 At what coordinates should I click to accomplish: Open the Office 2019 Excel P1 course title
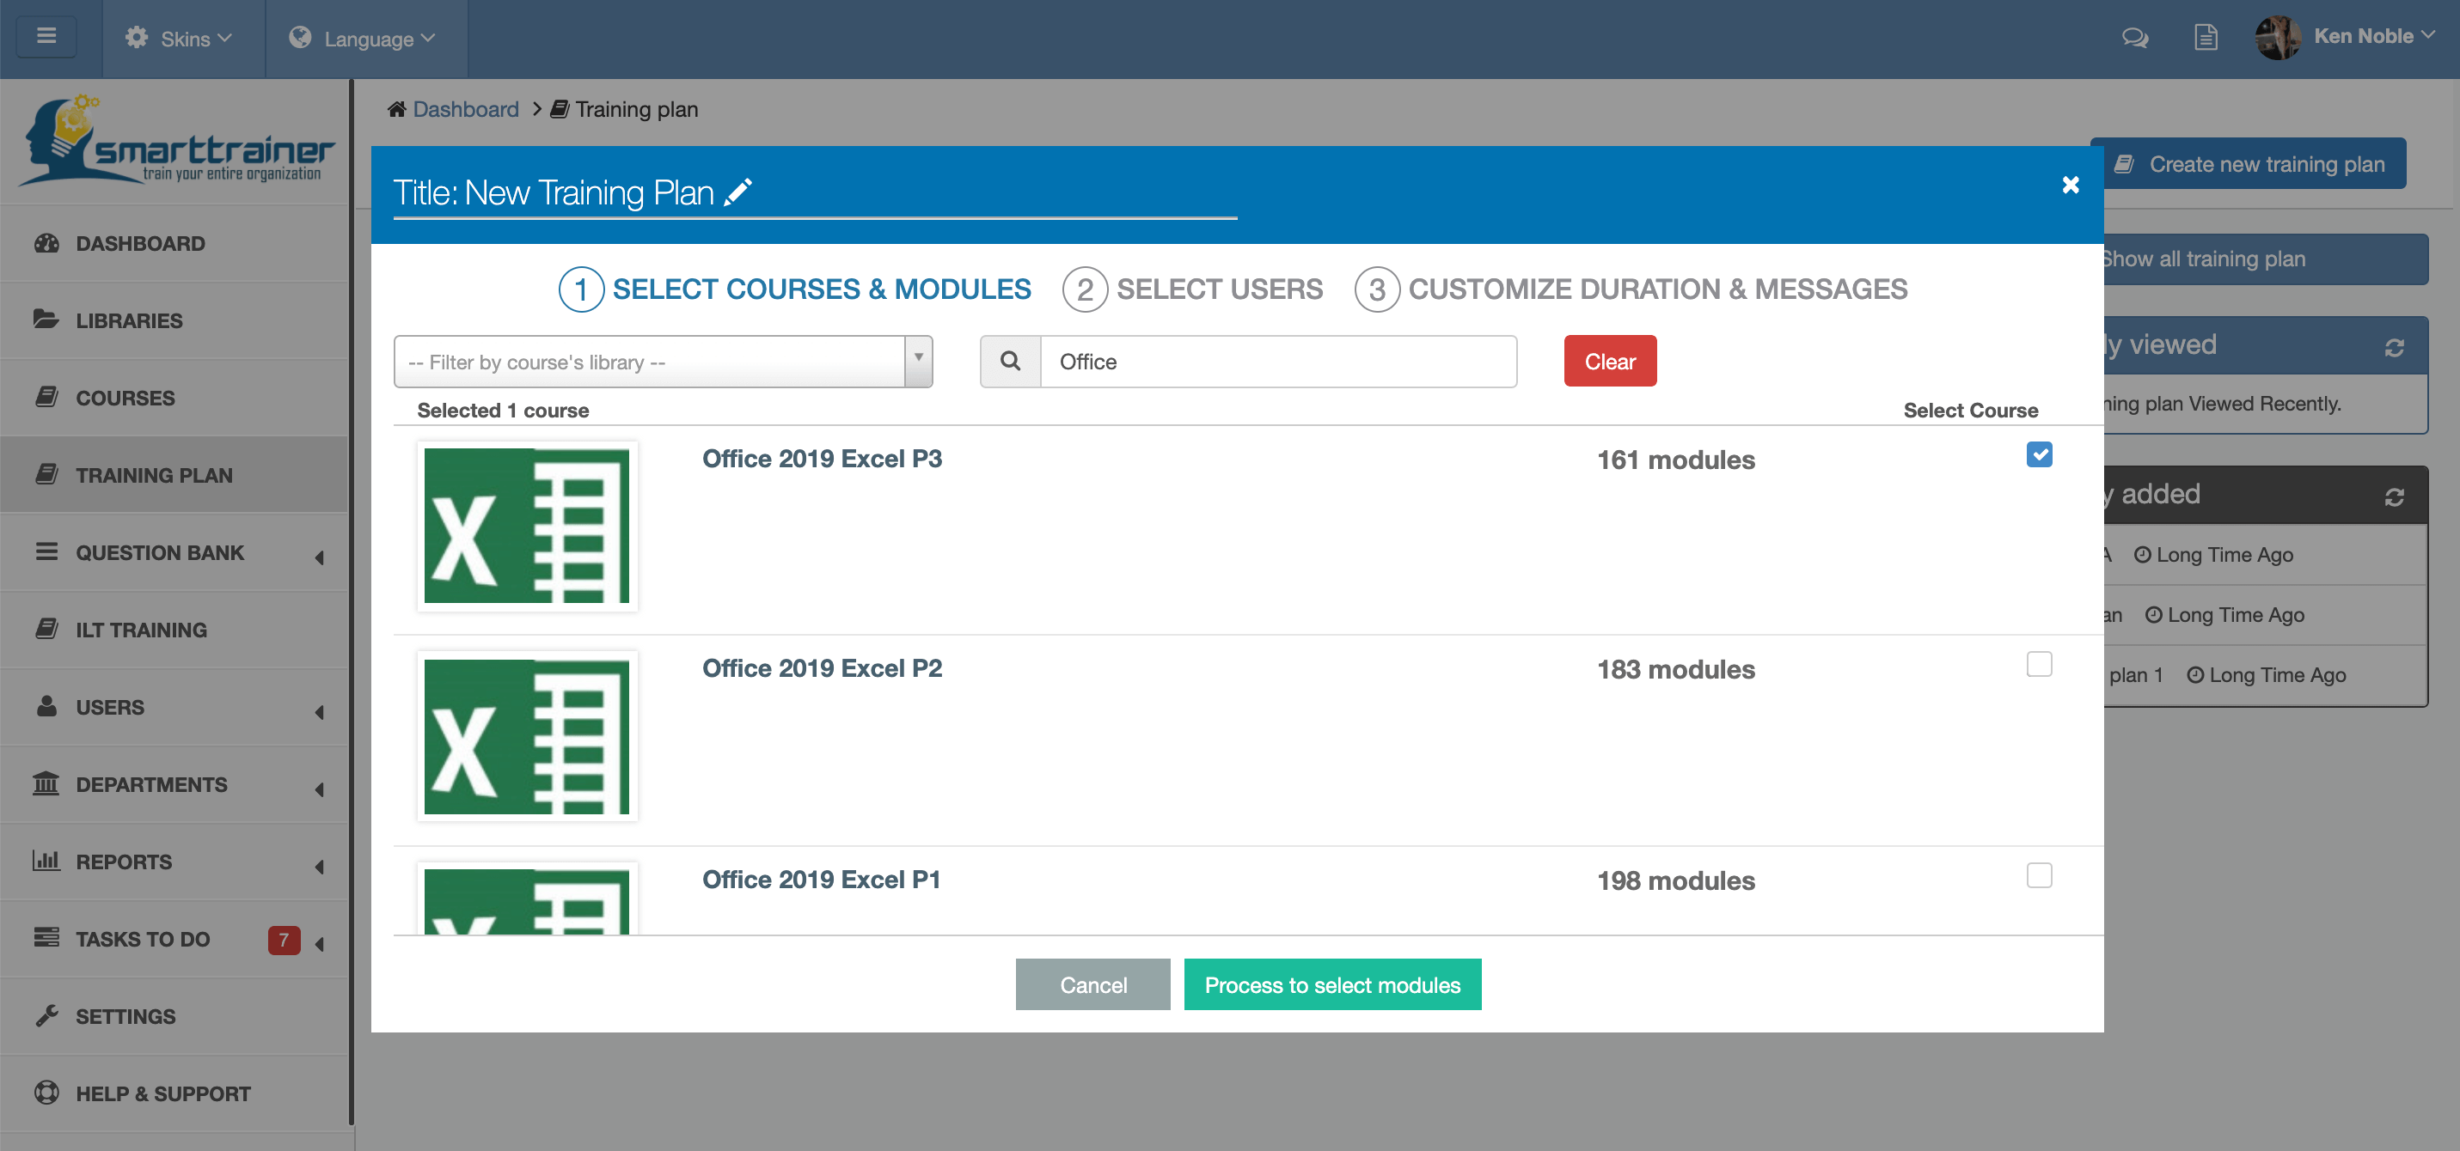[821, 880]
